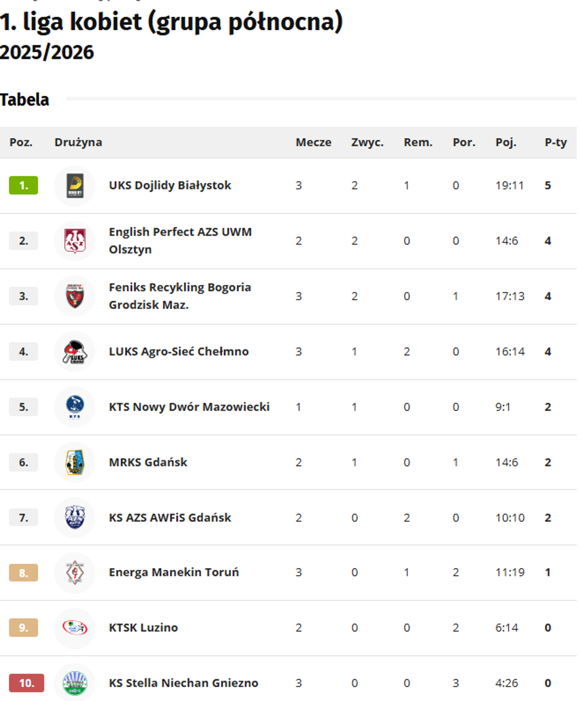Click the KTS Nowy Dwór Mazowiecki logo
The width and height of the screenshot is (581, 701).
click(x=75, y=407)
